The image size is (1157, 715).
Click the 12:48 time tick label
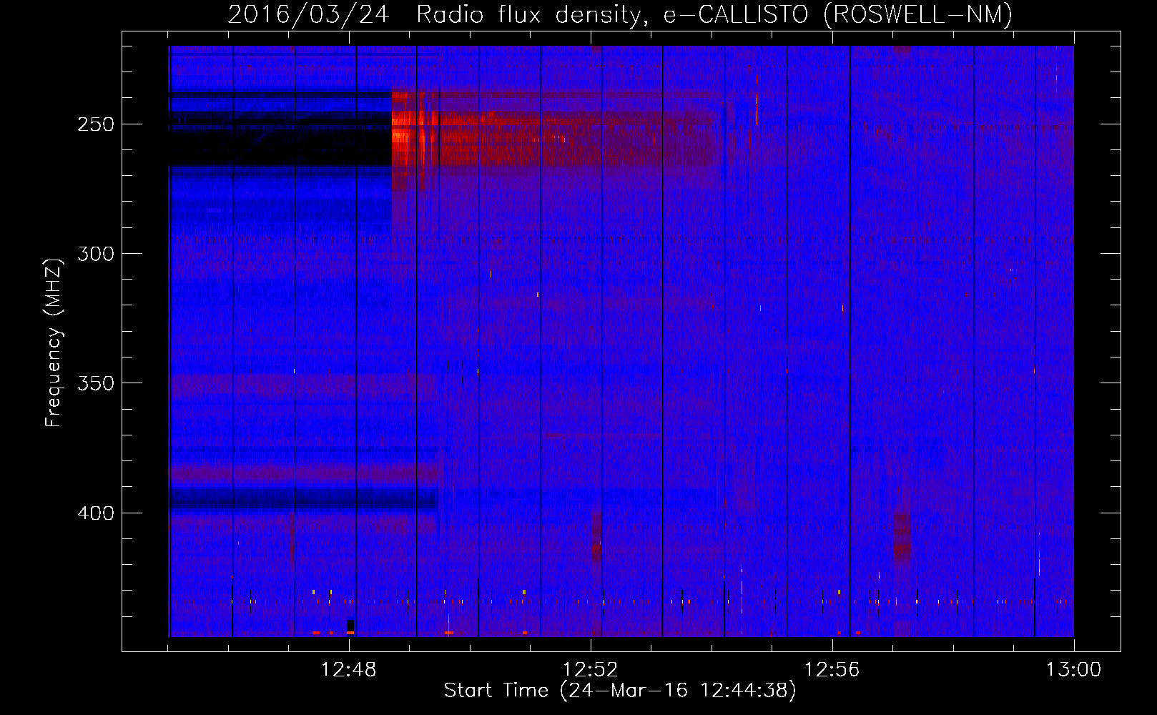pyautogui.click(x=349, y=670)
